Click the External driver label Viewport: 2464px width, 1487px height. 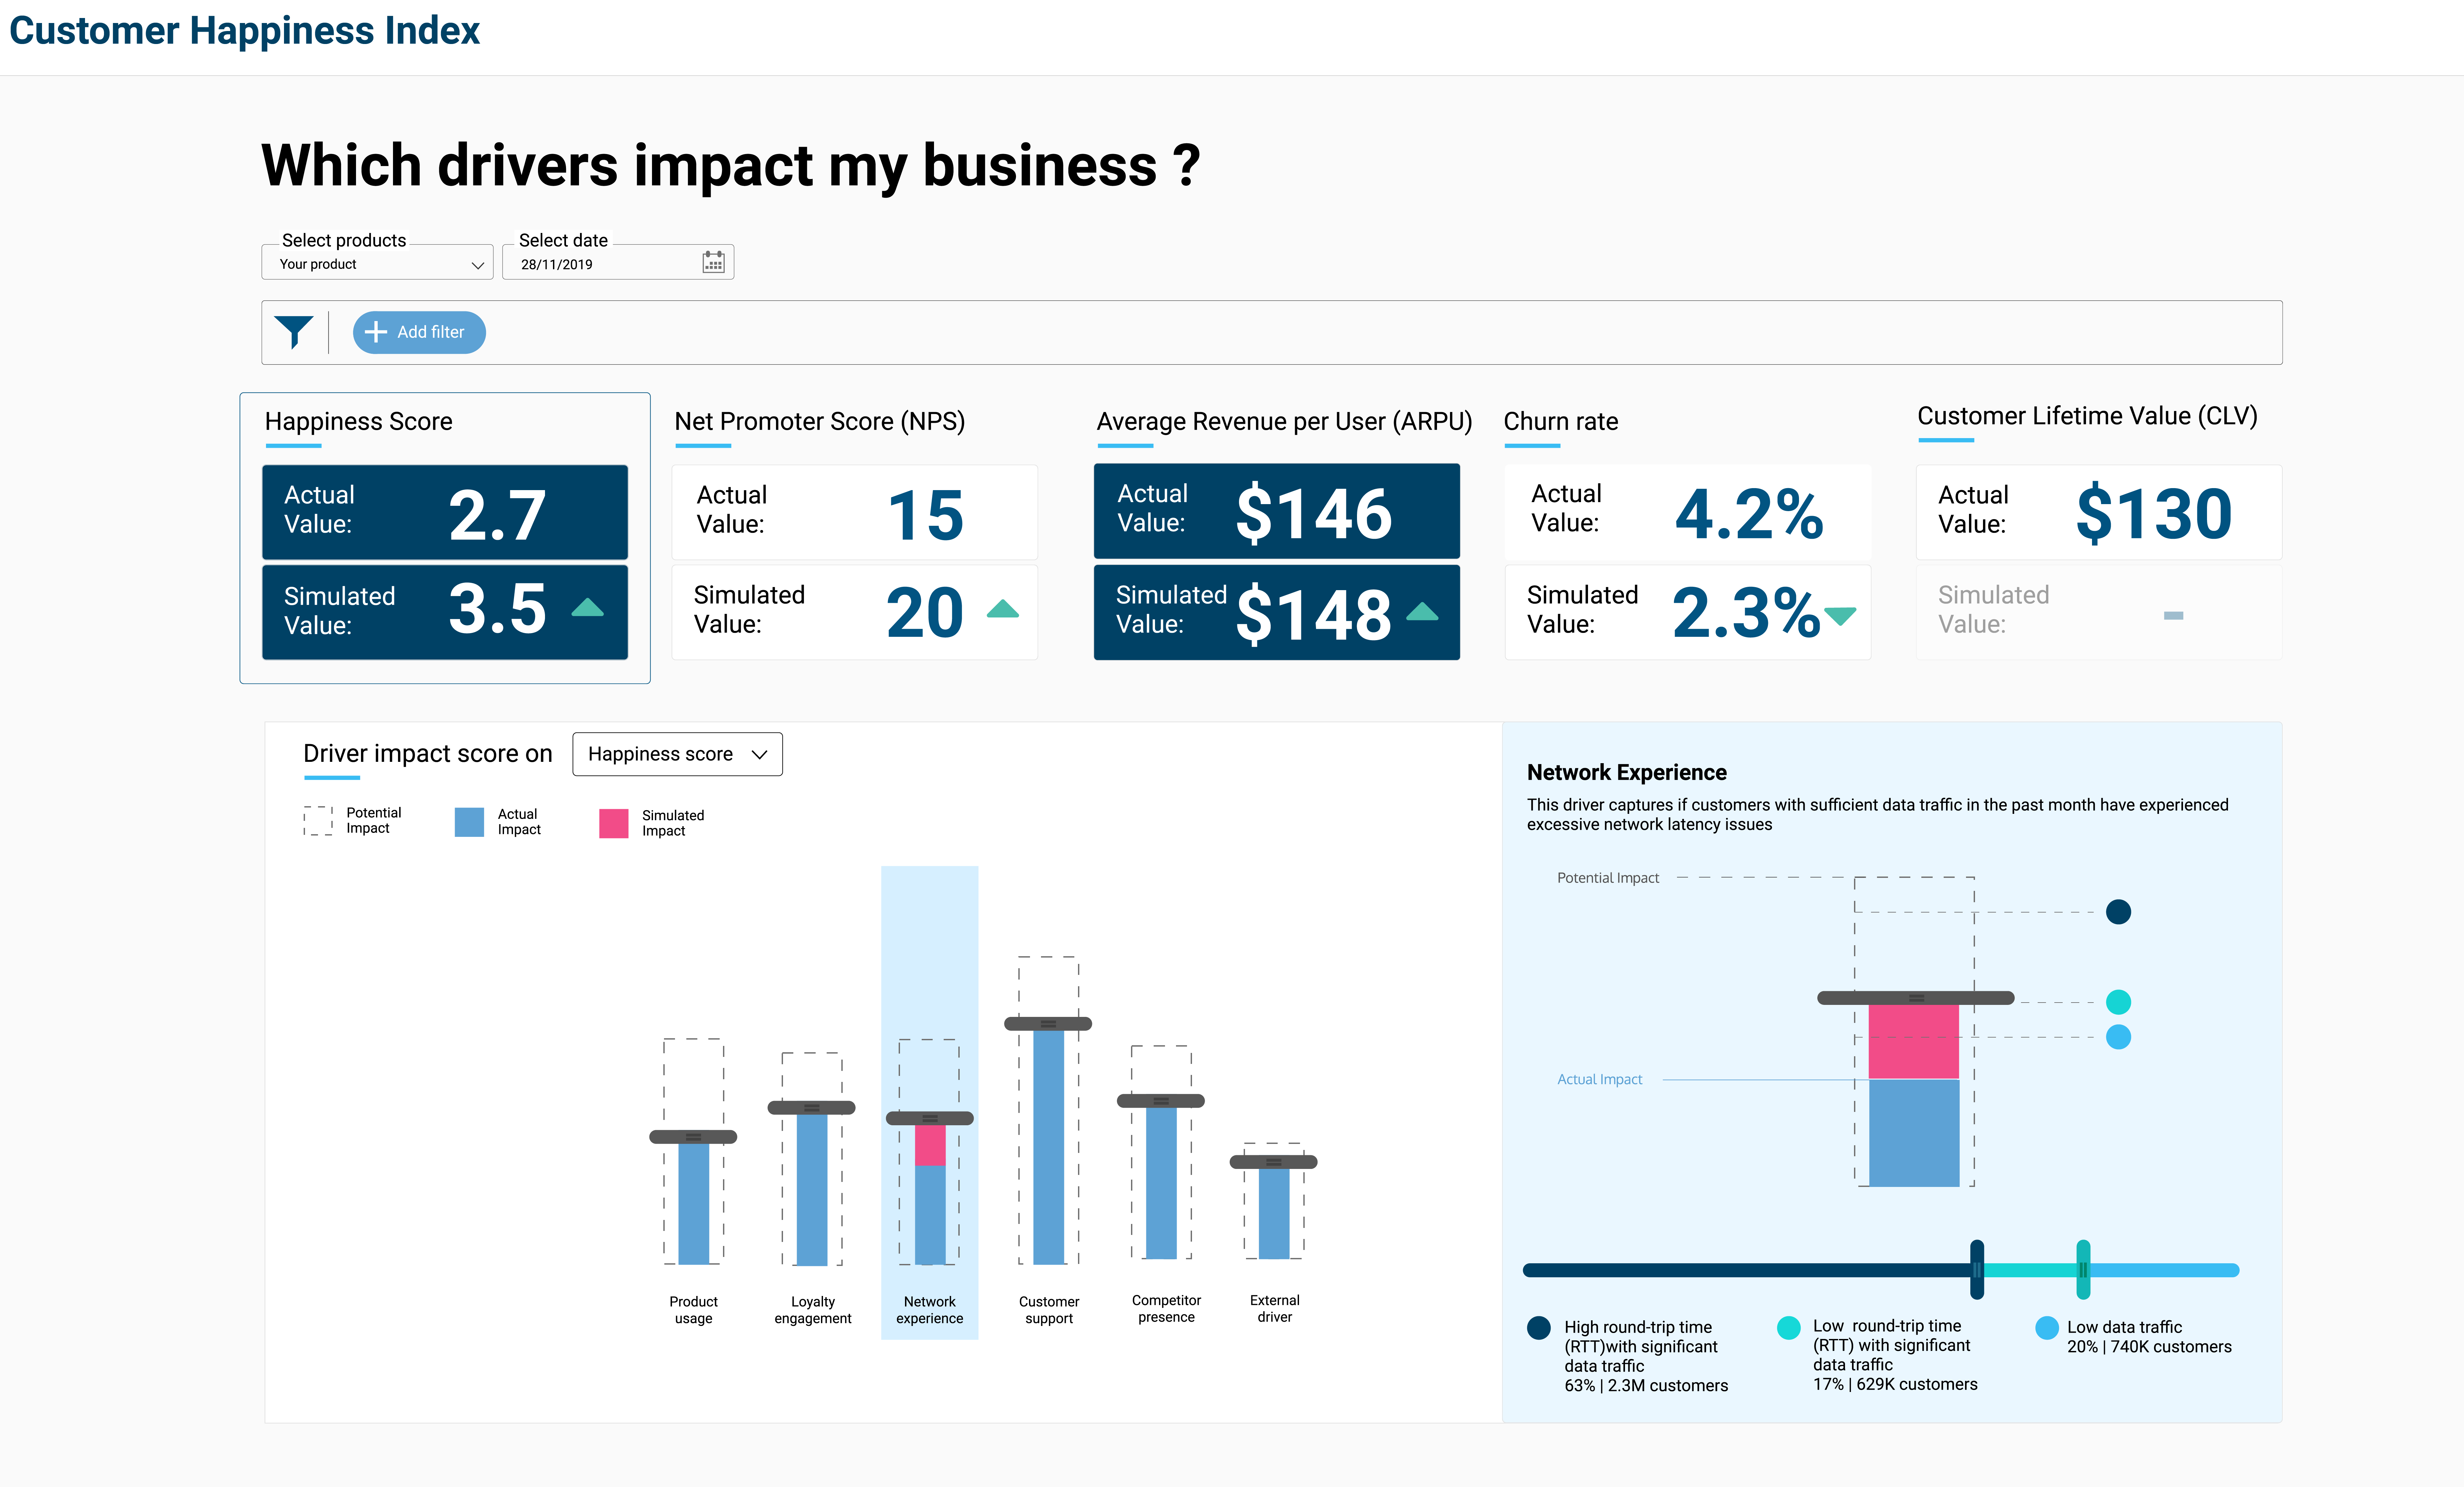[1275, 1309]
